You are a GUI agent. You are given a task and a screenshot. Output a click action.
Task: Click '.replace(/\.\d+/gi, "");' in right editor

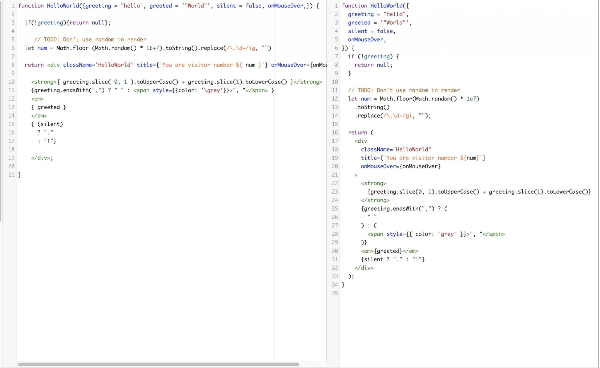click(393, 116)
